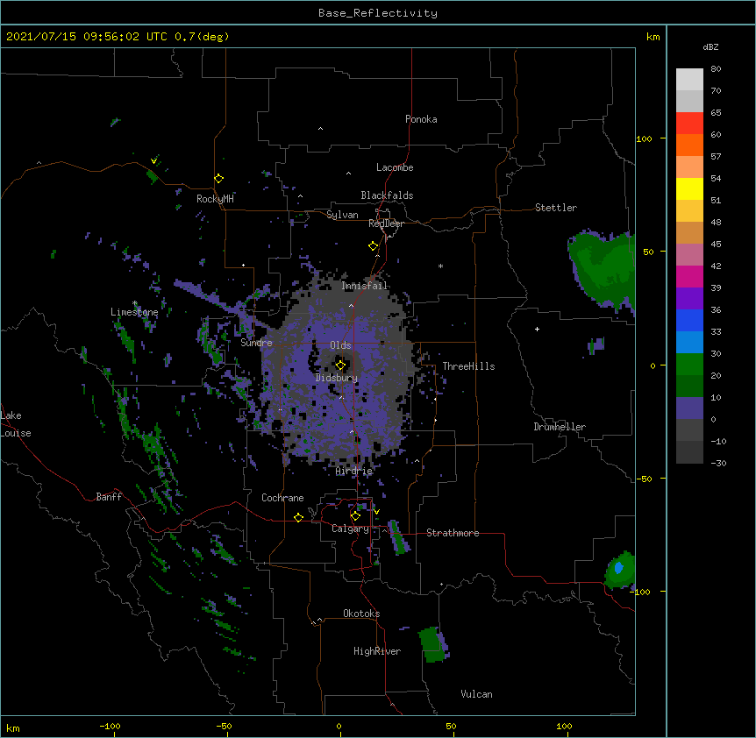Click the royal blue 36-33 dBZ swatch
The height and width of the screenshot is (738, 756).
pos(689,320)
